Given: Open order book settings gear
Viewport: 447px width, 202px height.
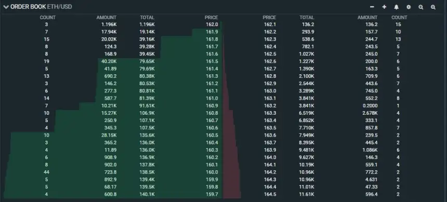Looking at the screenshot, I should pos(409,7).
